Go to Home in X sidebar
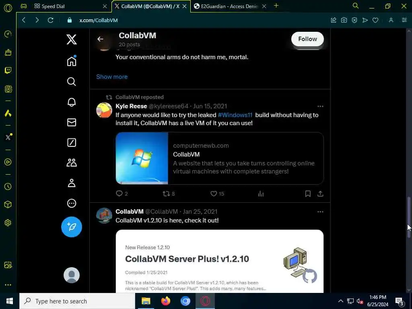Viewport: 412px width, 309px height. tap(72, 61)
